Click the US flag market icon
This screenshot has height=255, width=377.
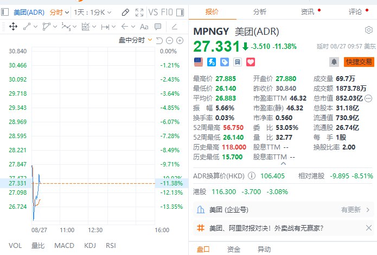point(199,62)
